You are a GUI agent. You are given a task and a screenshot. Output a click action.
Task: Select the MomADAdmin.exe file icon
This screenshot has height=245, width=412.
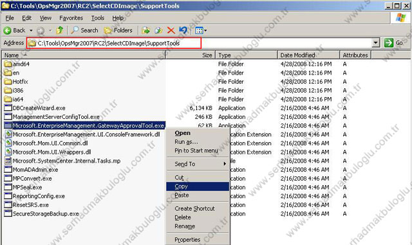click(x=8, y=170)
